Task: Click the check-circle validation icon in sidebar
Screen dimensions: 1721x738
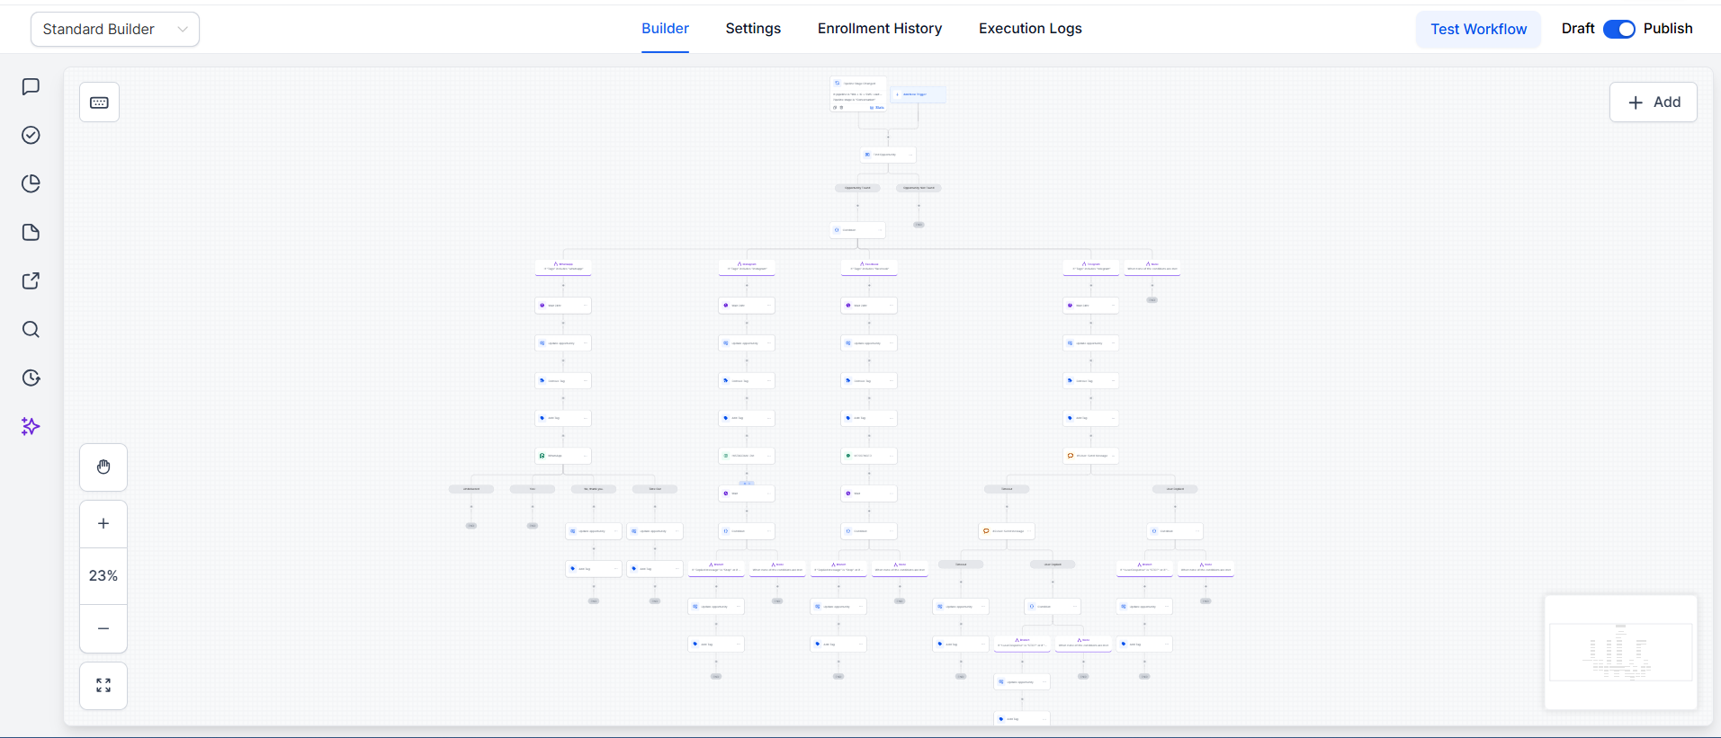Action: 31,135
